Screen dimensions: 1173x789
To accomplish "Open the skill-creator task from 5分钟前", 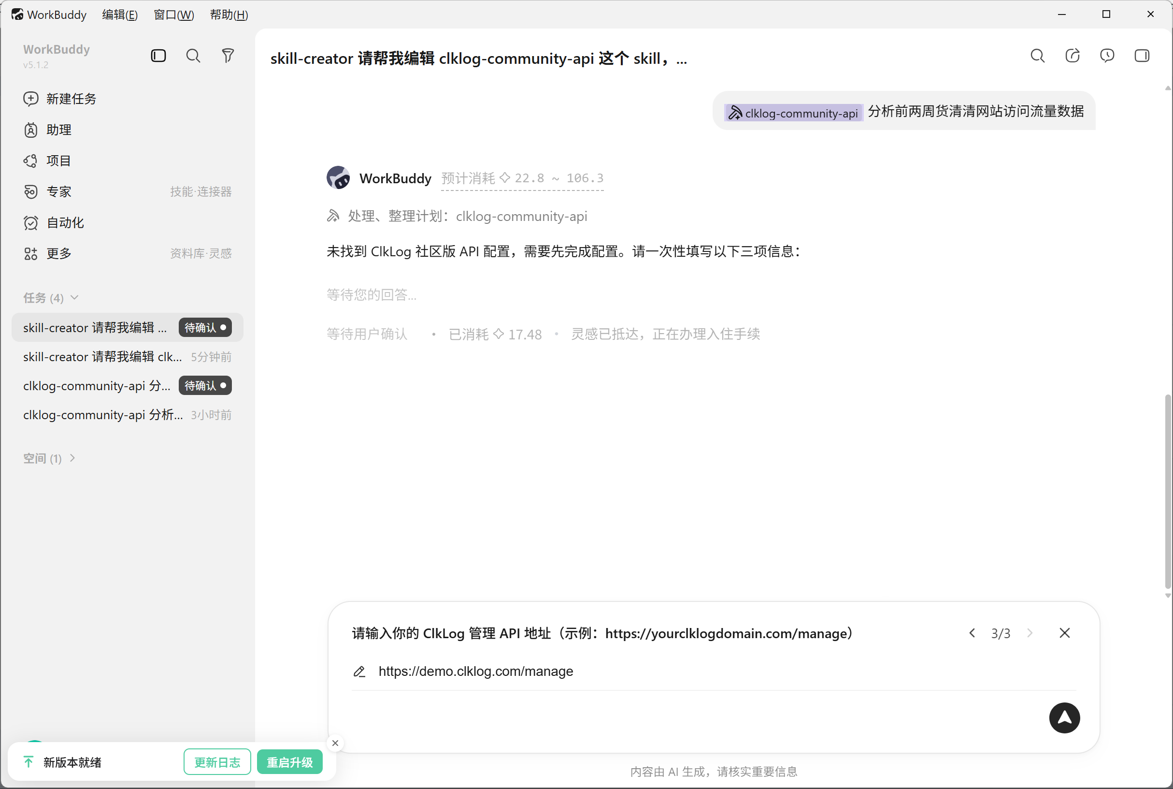I will [127, 357].
